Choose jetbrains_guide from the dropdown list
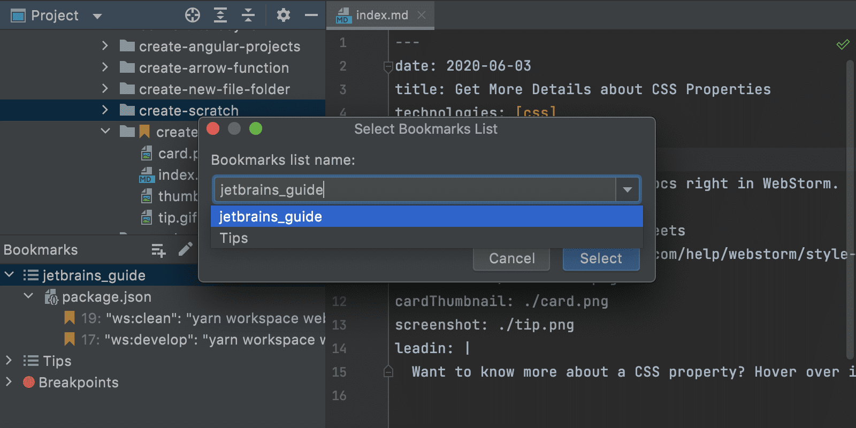Image resolution: width=856 pixels, height=428 pixels. tap(427, 217)
